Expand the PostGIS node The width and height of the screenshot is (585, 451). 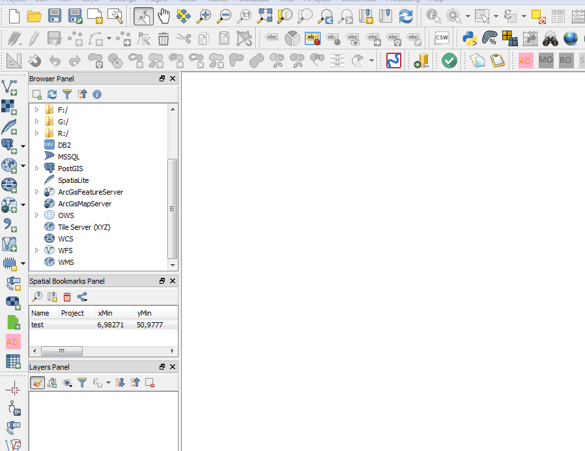(x=36, y=168)
